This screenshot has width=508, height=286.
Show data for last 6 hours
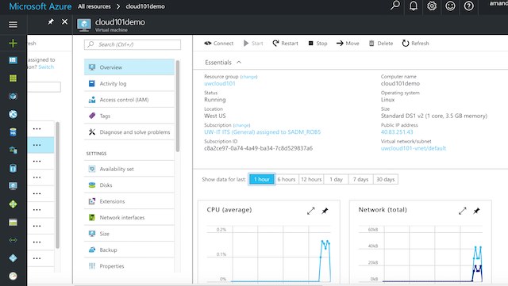coord(287,179)
